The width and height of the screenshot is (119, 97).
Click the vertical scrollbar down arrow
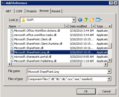pyautogui.click(x=110, y=60)
